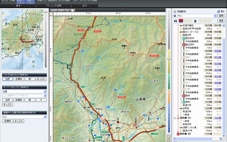
Task: Select train route plan number 3
Action: [x=209, y=21]
